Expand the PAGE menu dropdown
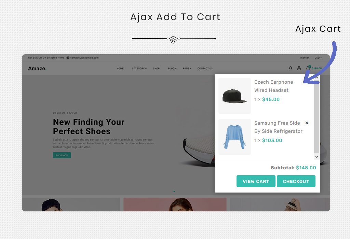This screenshot has height=239, width=350. [x=187, y=68]
